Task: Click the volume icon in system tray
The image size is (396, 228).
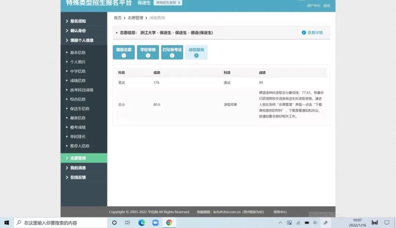Action: (x=315, y=223)
